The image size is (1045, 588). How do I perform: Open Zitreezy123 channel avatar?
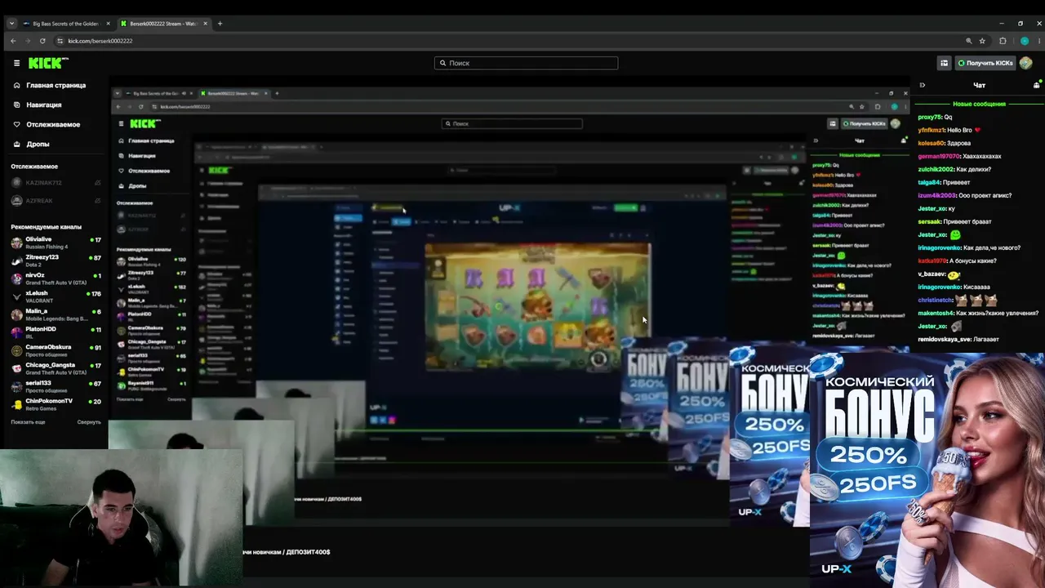[16, 261]
